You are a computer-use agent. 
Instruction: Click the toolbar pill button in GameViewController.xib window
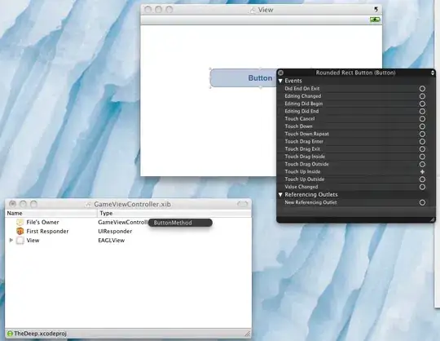(243, 204)
